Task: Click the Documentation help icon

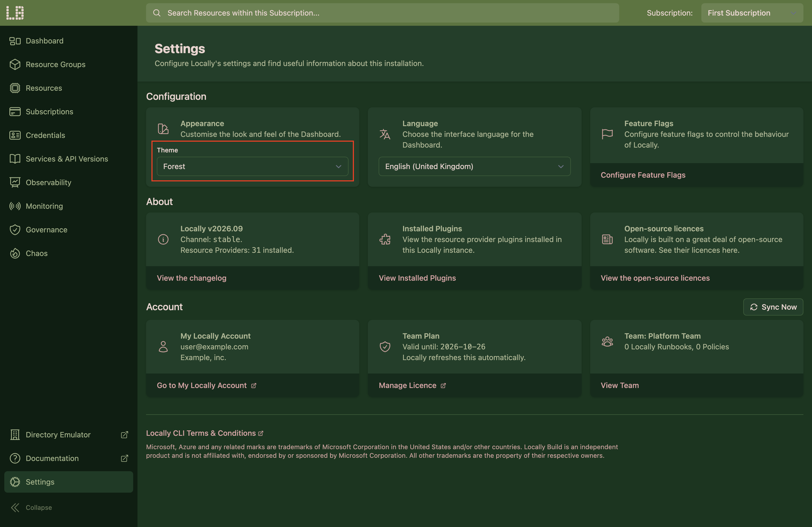Action: tap(15, 458)
